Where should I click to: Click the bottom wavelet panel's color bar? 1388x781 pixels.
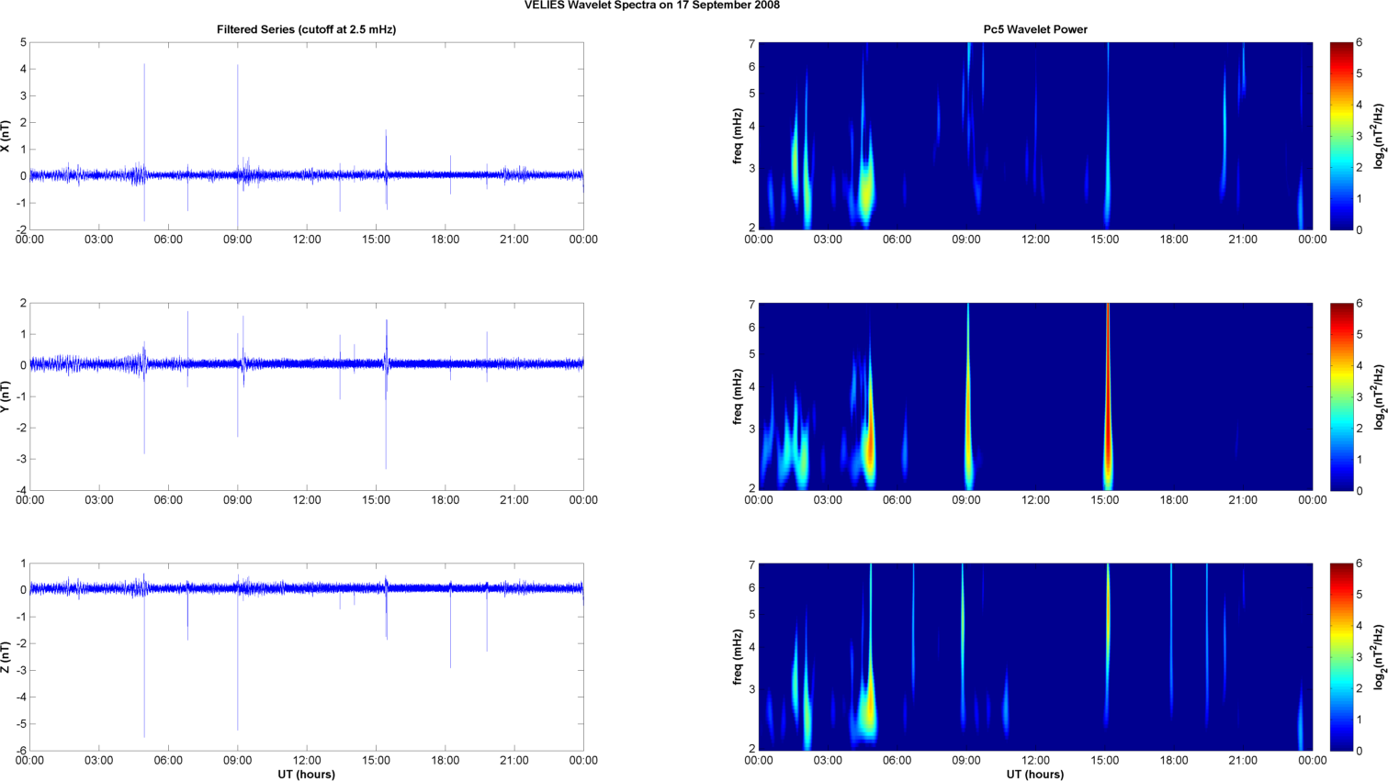1341,657
